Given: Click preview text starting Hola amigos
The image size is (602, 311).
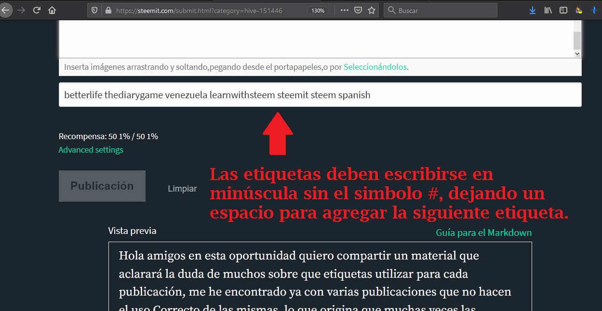Looking at the screenshot, I should 315,282.
